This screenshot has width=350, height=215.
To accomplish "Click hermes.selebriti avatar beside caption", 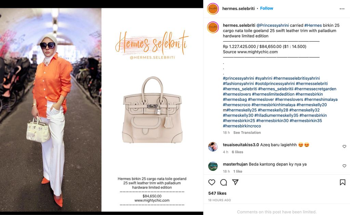I will 213,27.
